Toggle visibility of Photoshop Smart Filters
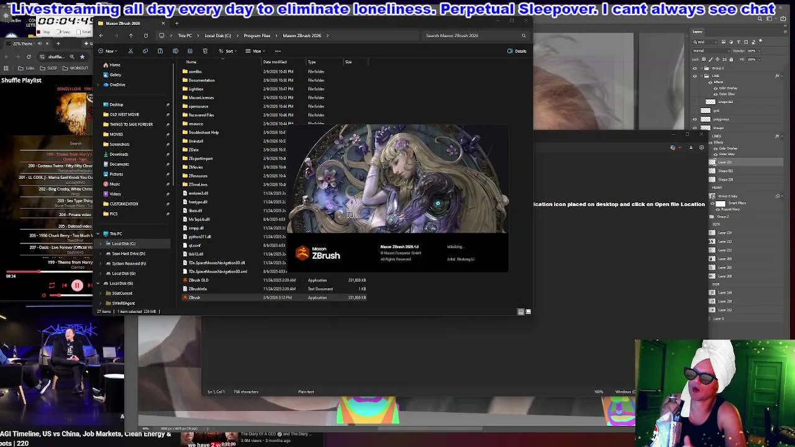 coord(712,203)
